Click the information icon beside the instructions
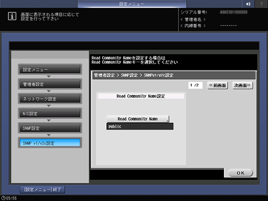 pyautogui.click(x=12, y=17)
